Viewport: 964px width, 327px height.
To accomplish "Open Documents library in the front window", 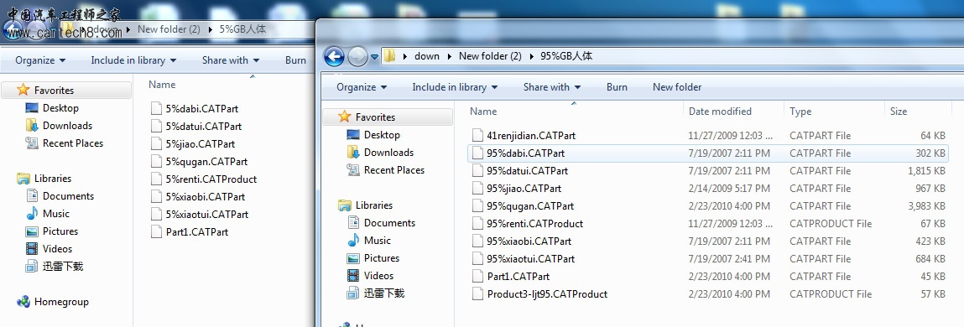I will (x=389, y=222).
